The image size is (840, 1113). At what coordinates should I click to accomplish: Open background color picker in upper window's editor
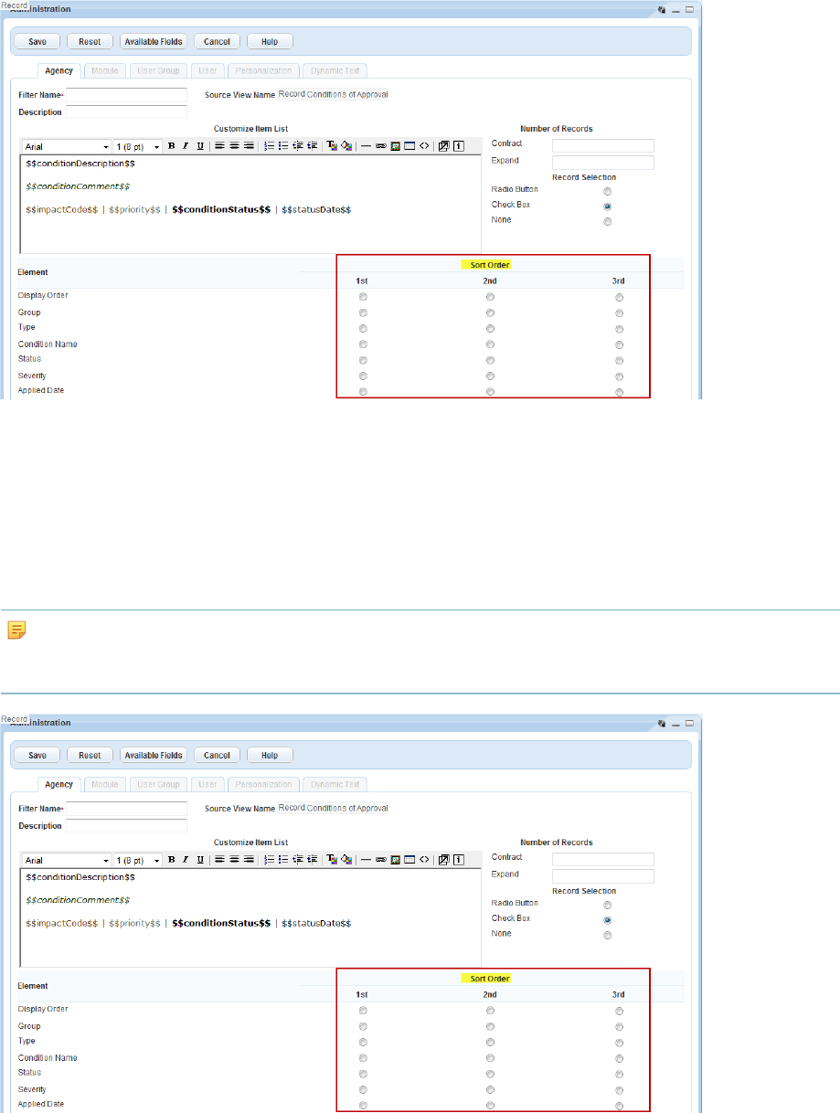[346, 146]
